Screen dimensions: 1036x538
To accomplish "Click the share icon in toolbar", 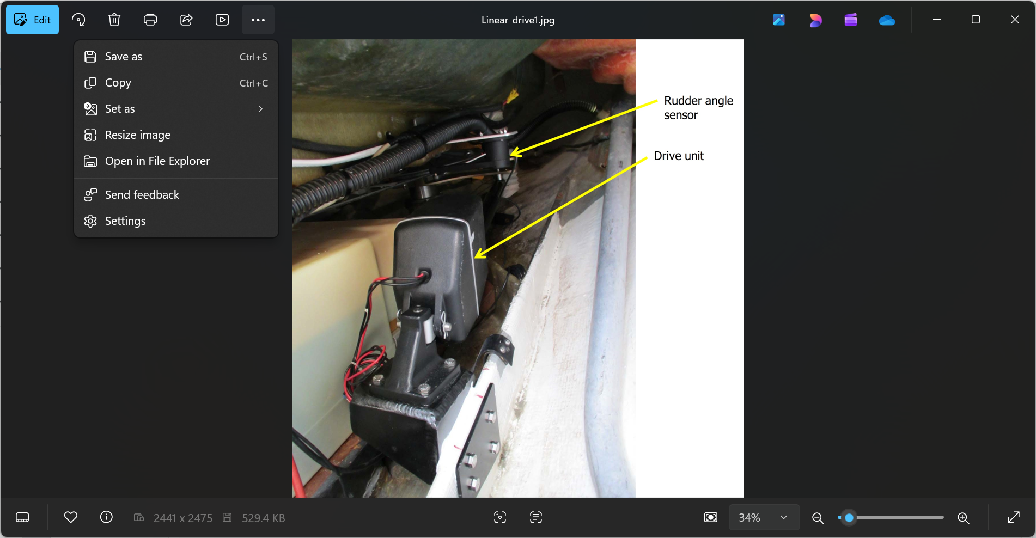I will point(186,20).
